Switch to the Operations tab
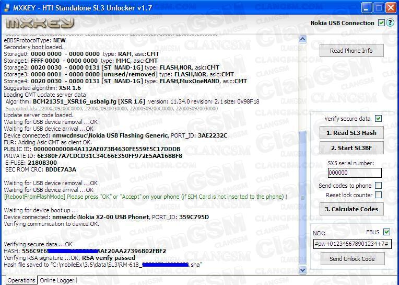 pos(21,281)
